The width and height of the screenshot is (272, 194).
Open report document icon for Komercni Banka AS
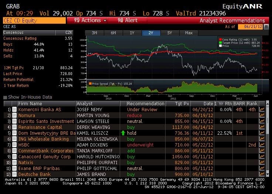pos(14,110)
